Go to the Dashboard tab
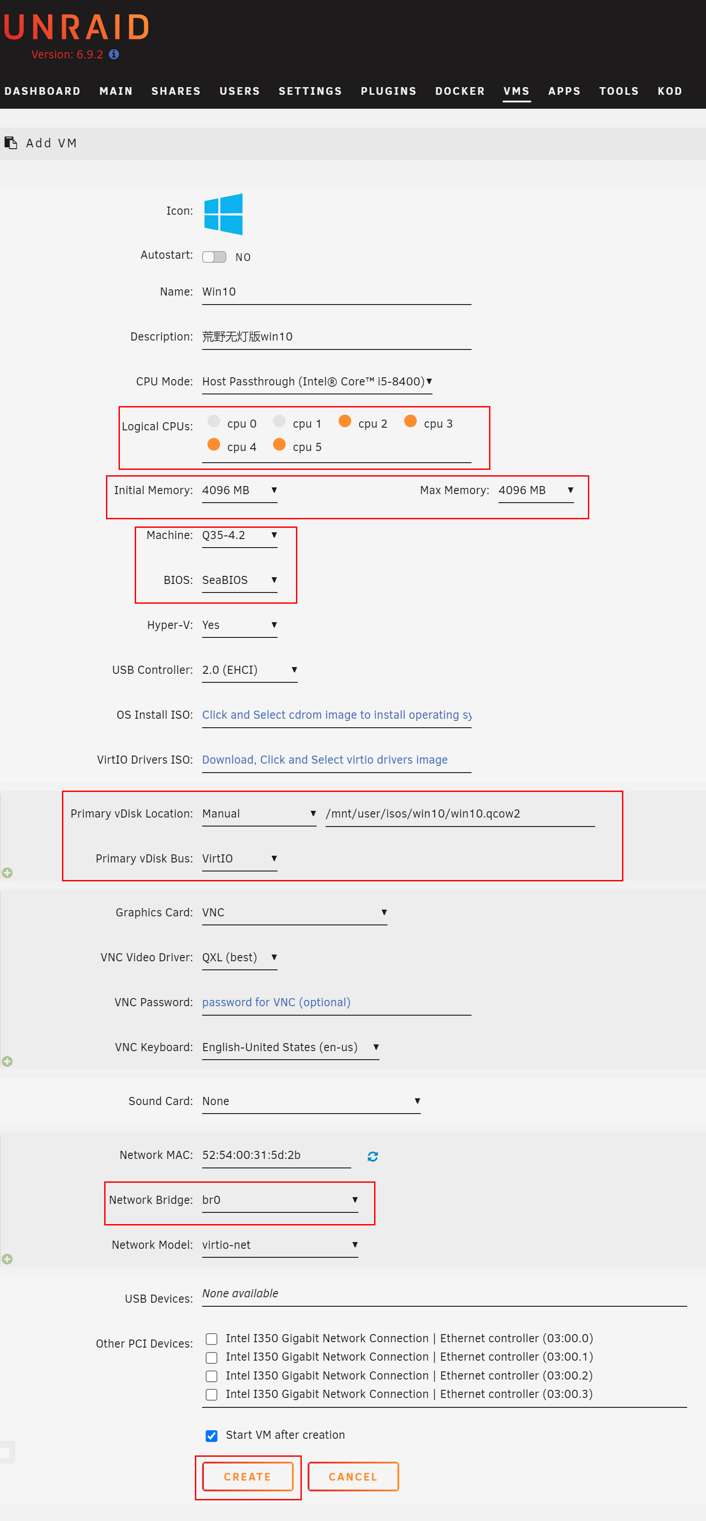Image resolution: width=706 pixels, height=1521 pixels. coord(43,91)
